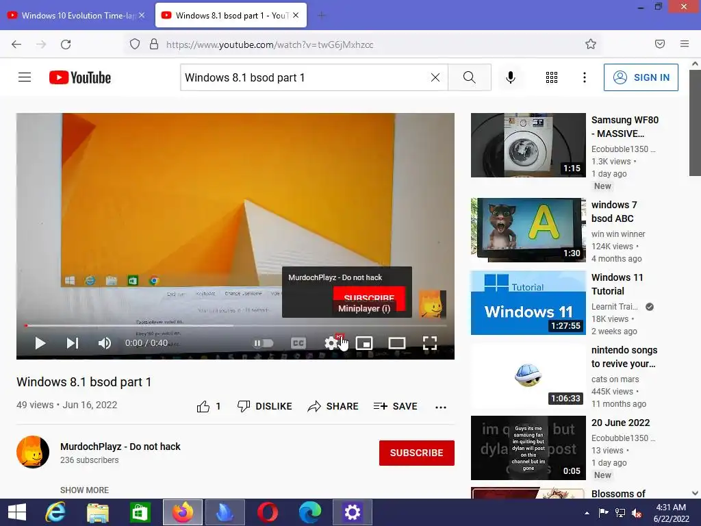Launch Internet Explorer from taskbar
The height and width of the screenshot is (526, 701).
pyautogui.click(x=56, y=512)
